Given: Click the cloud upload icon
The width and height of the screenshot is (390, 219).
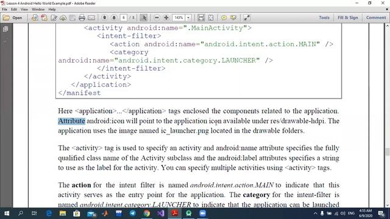Looking at the screenshot, I should [x=63, y=18].
